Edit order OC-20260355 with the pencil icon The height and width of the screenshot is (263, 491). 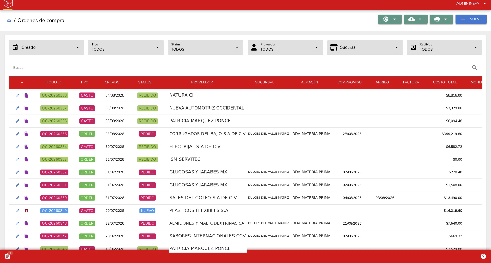[17, 134]
